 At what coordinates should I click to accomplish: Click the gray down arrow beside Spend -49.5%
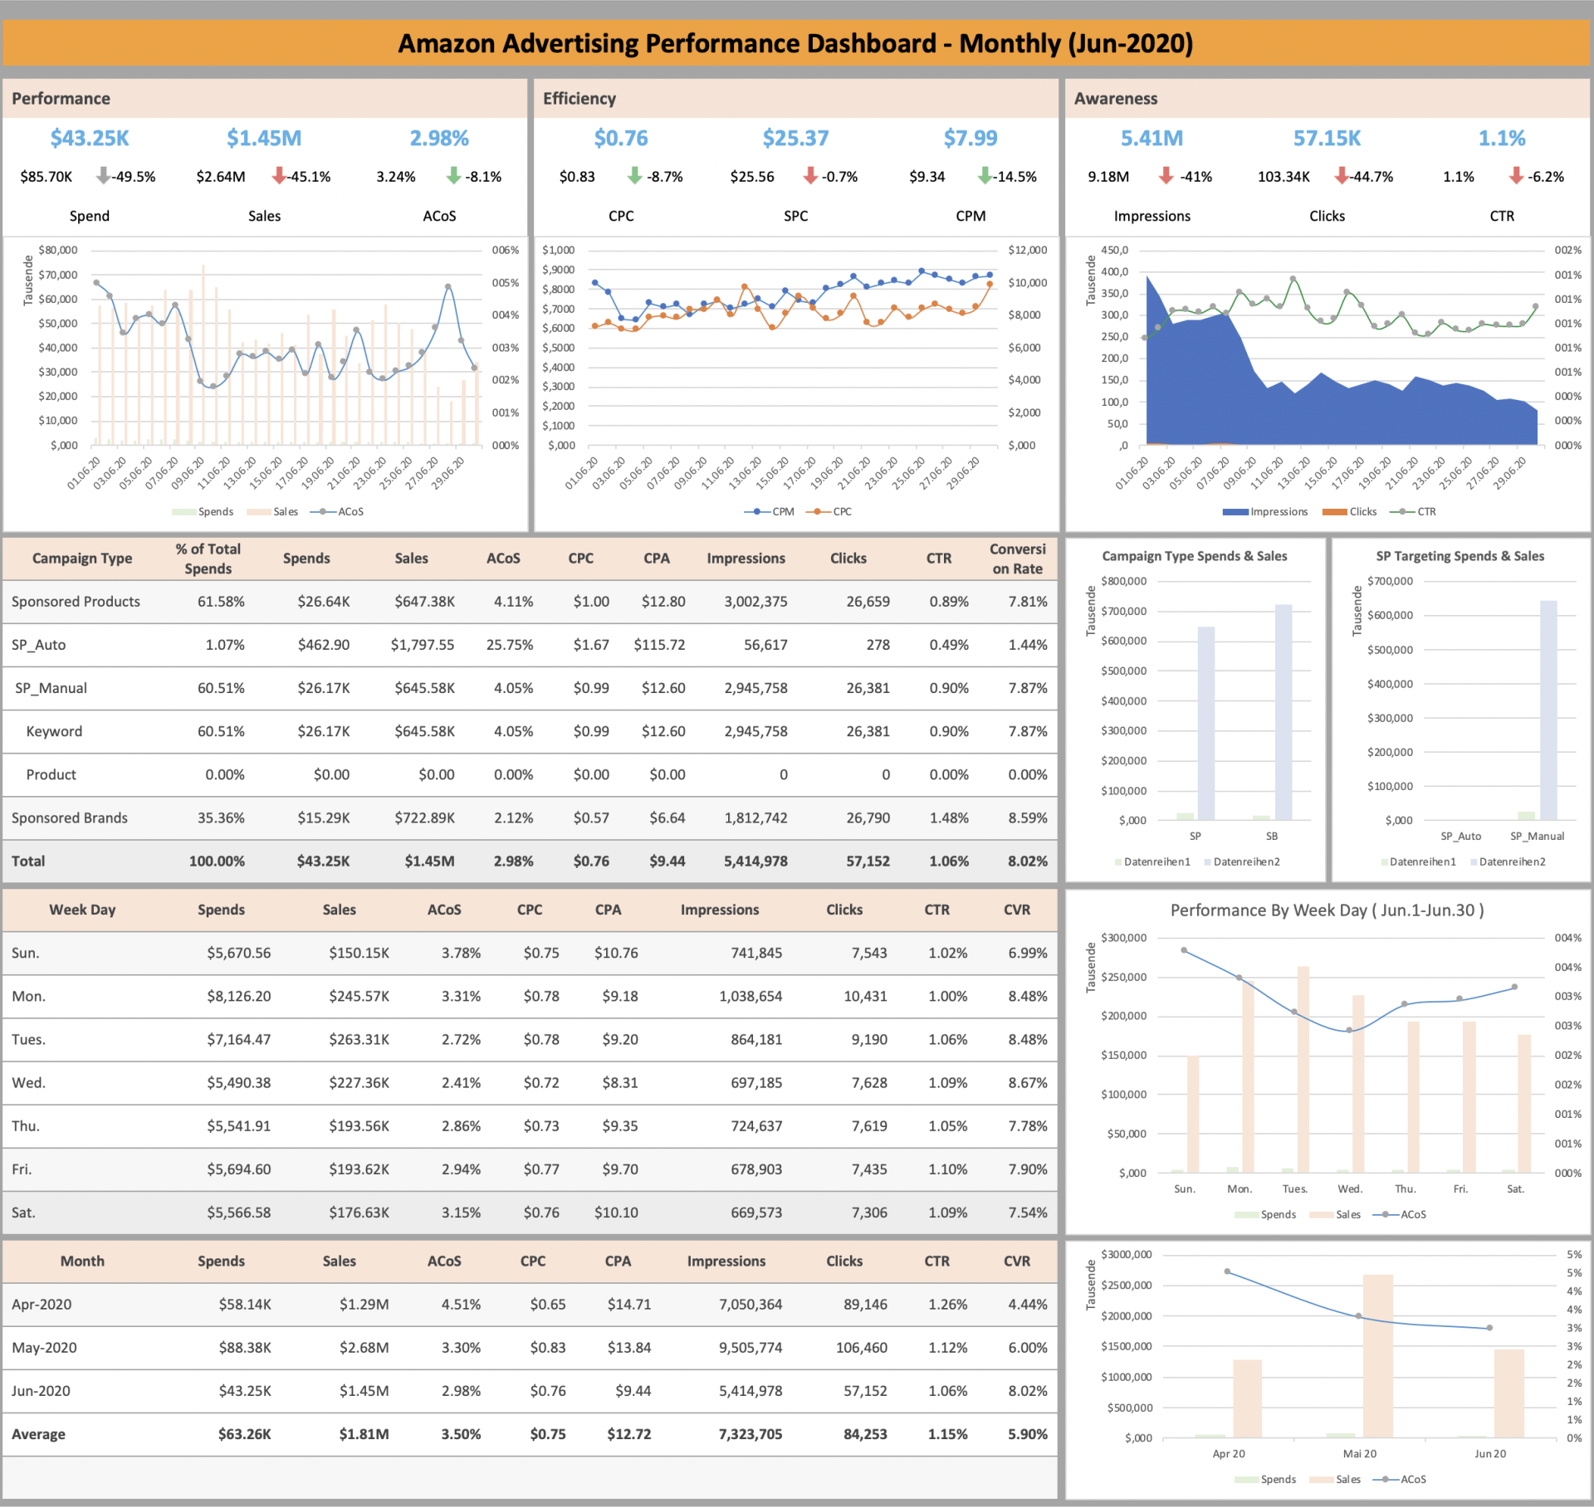(x=103, y=176)
